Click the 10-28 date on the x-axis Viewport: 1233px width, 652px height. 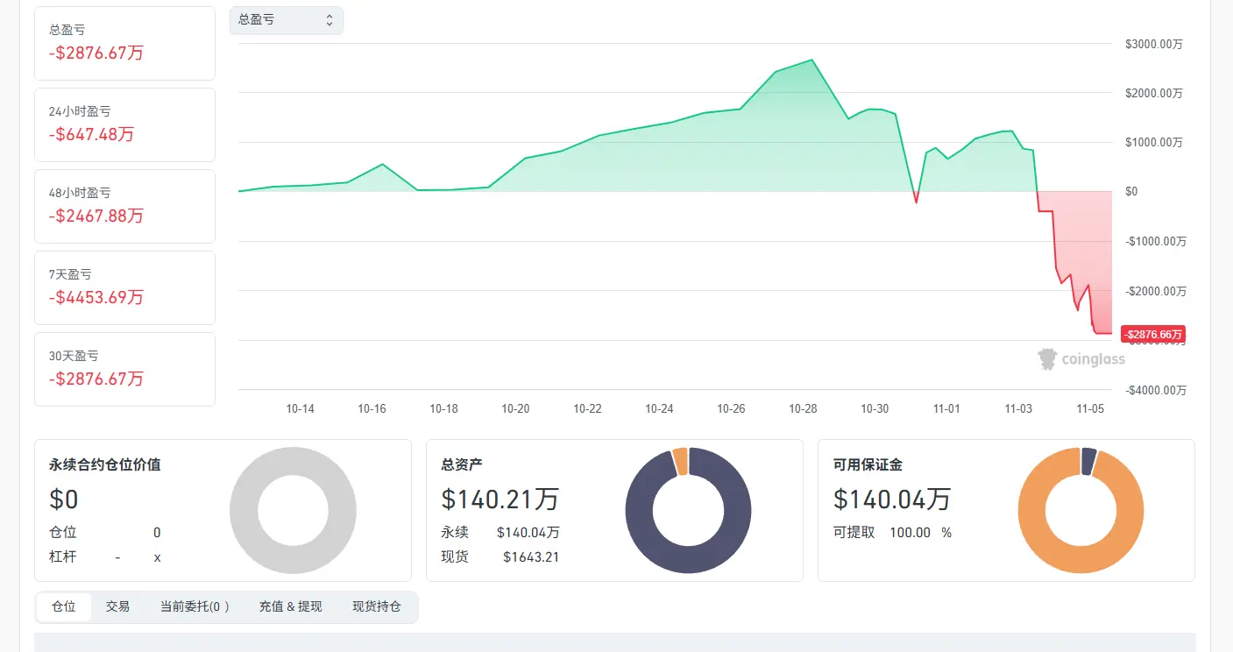(x=803, y=408)
